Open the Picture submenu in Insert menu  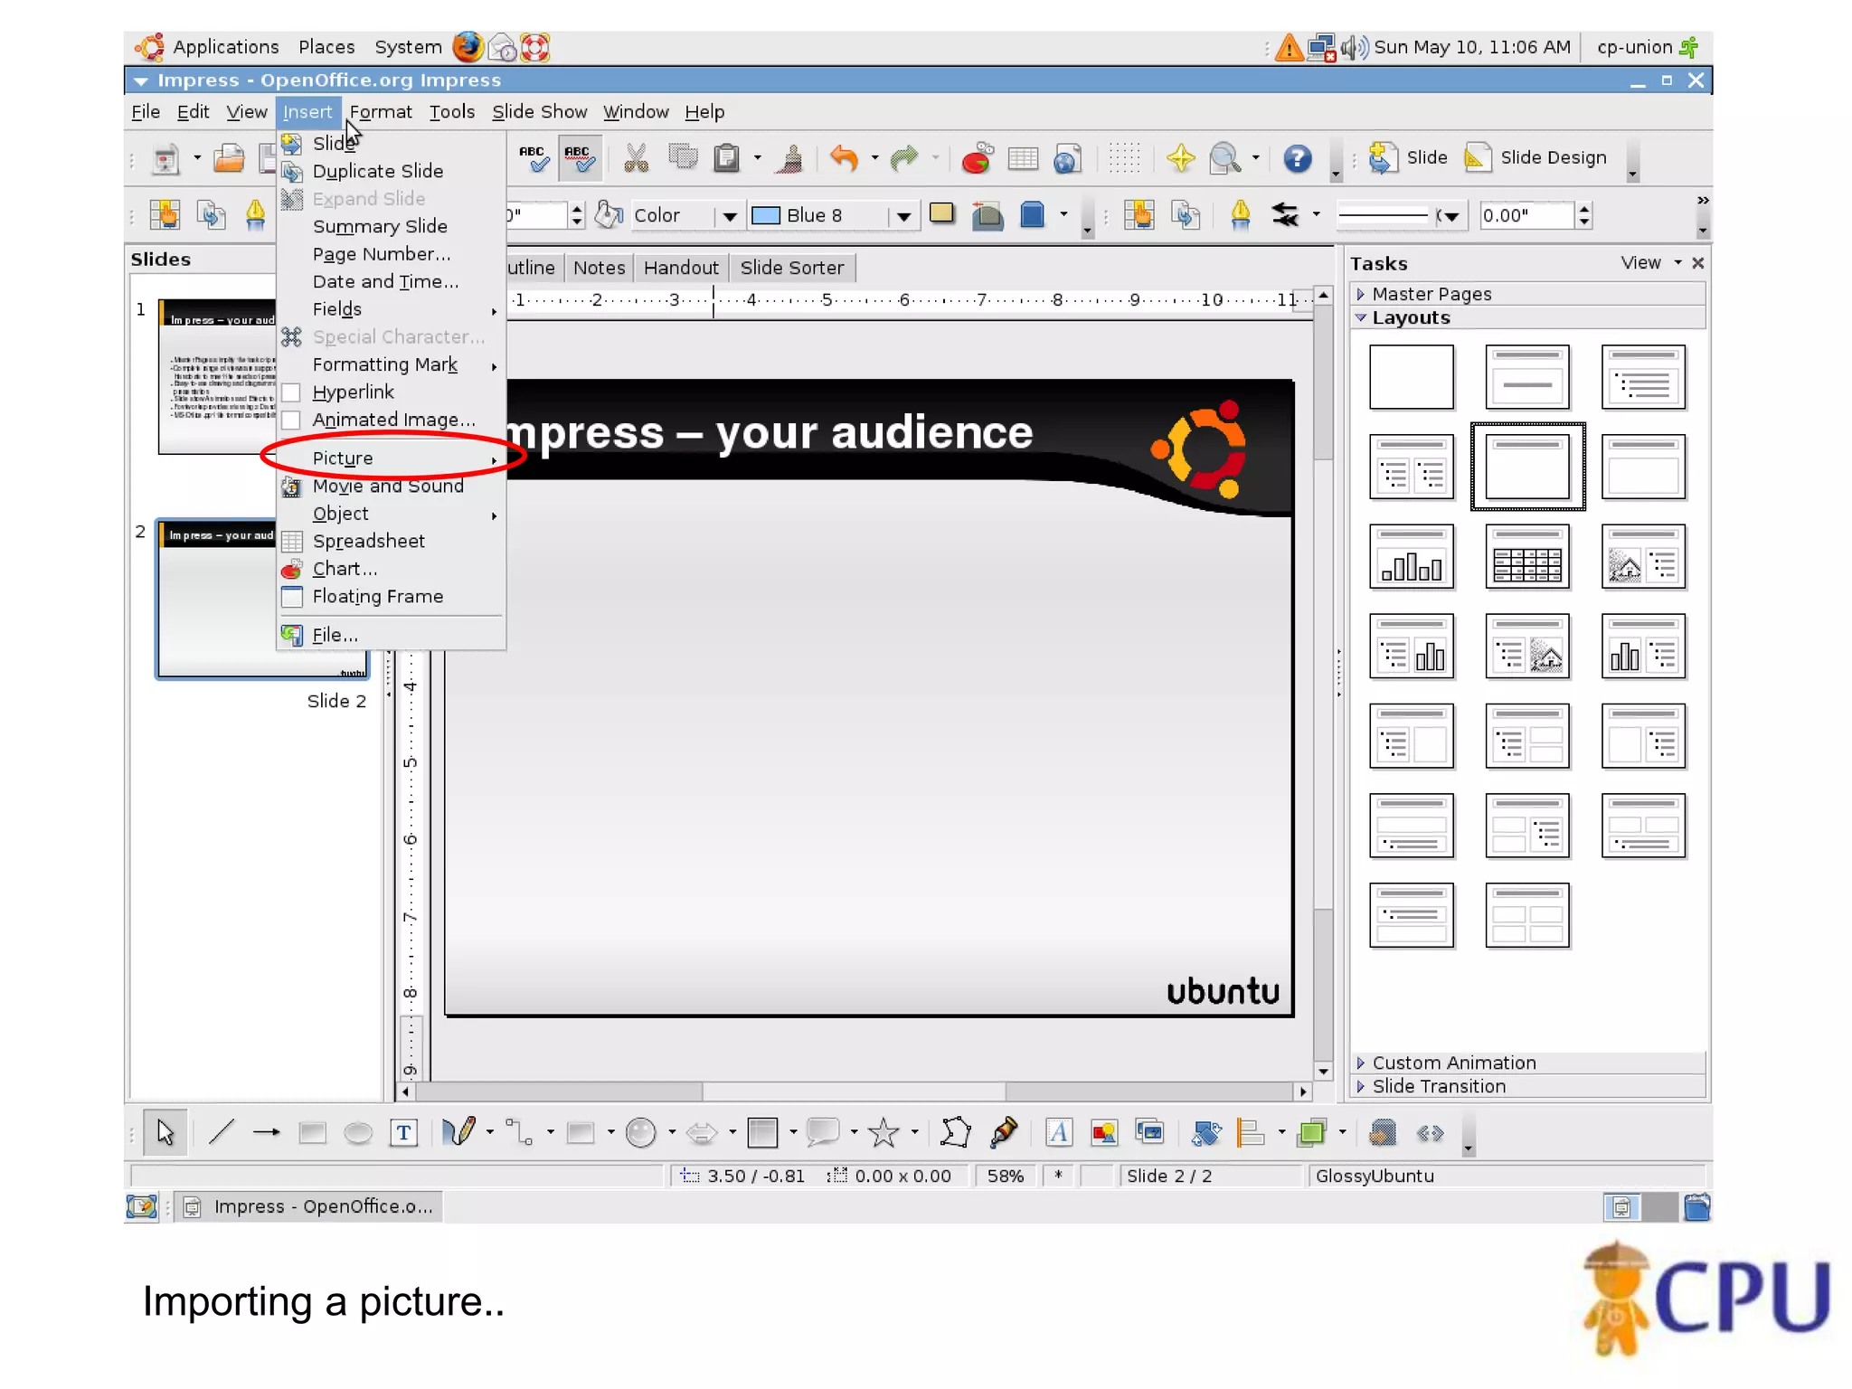[391, 458]
